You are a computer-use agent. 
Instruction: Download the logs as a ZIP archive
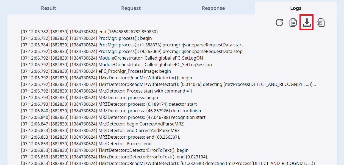pos(320,23)
